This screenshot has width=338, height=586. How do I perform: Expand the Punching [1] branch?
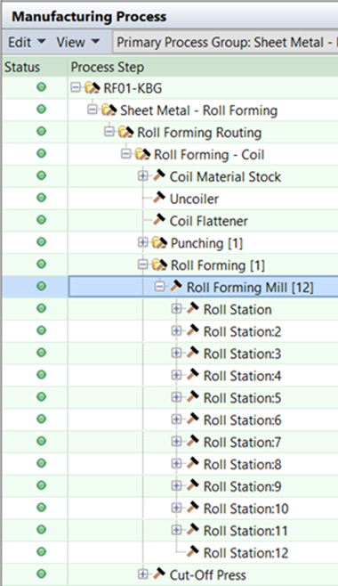point(143,242)
